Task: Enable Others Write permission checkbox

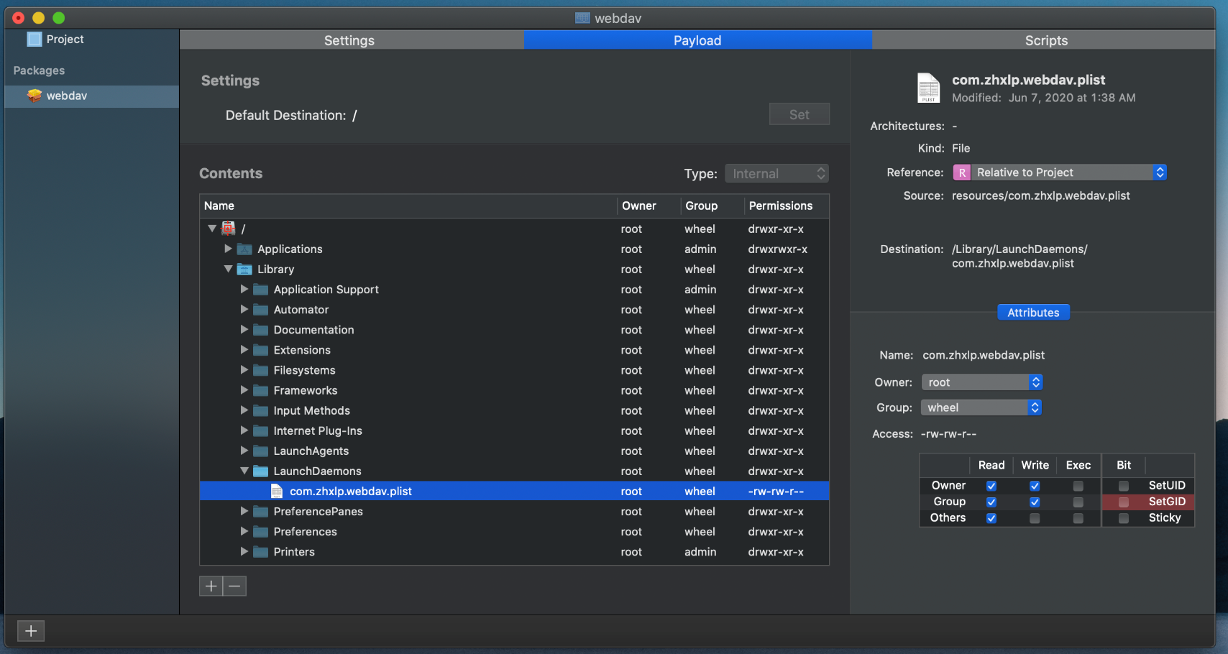Action: click(x=1035, y=518)
